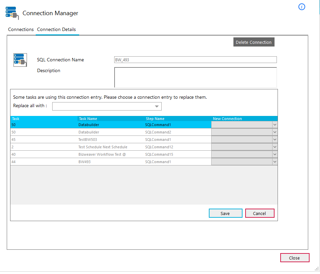Switch to the Connections tab
This screenshot has height=274, width=320.
[x=21, y=30]
